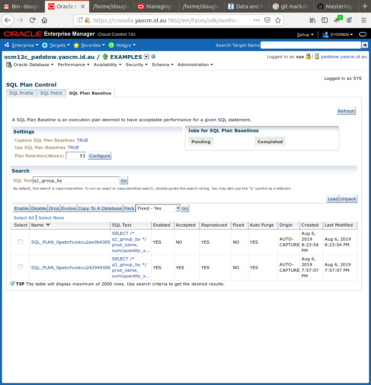View site security info icon in address bar

coord(80,20)
